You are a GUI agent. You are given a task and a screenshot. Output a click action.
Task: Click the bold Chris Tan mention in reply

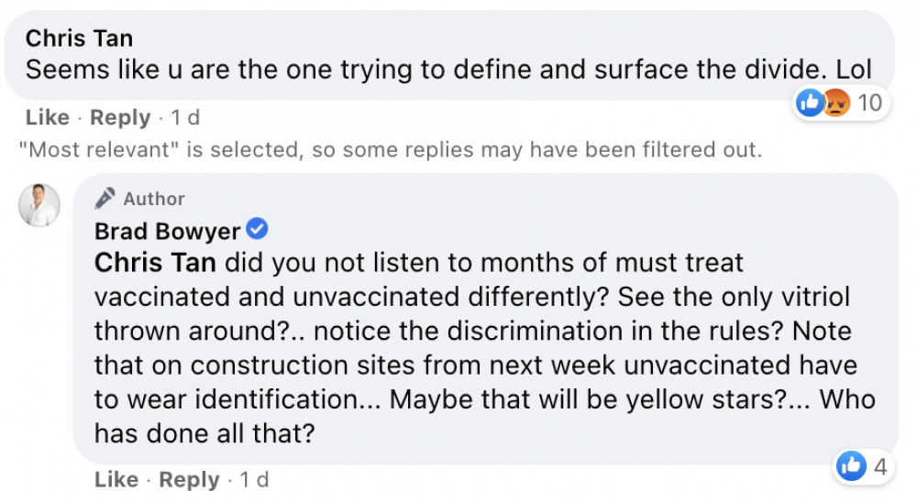click(x=155, y=263)
